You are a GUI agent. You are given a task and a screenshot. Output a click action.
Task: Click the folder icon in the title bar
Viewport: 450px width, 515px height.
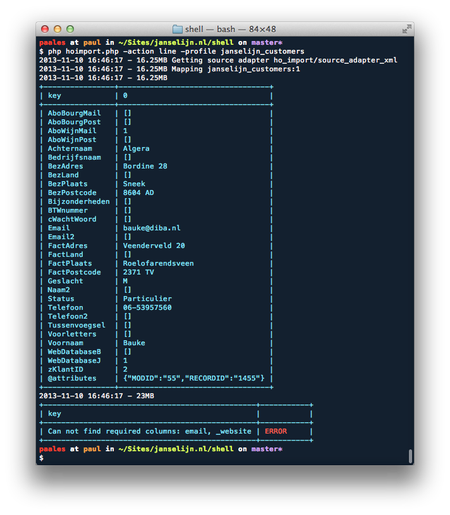click(x=178, y=29)
